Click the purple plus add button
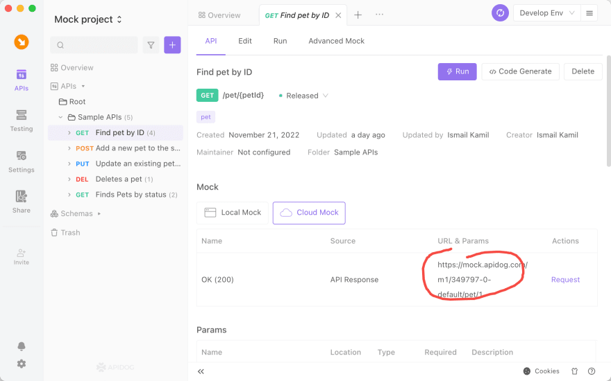611x381 pixels. coord(172,45)
